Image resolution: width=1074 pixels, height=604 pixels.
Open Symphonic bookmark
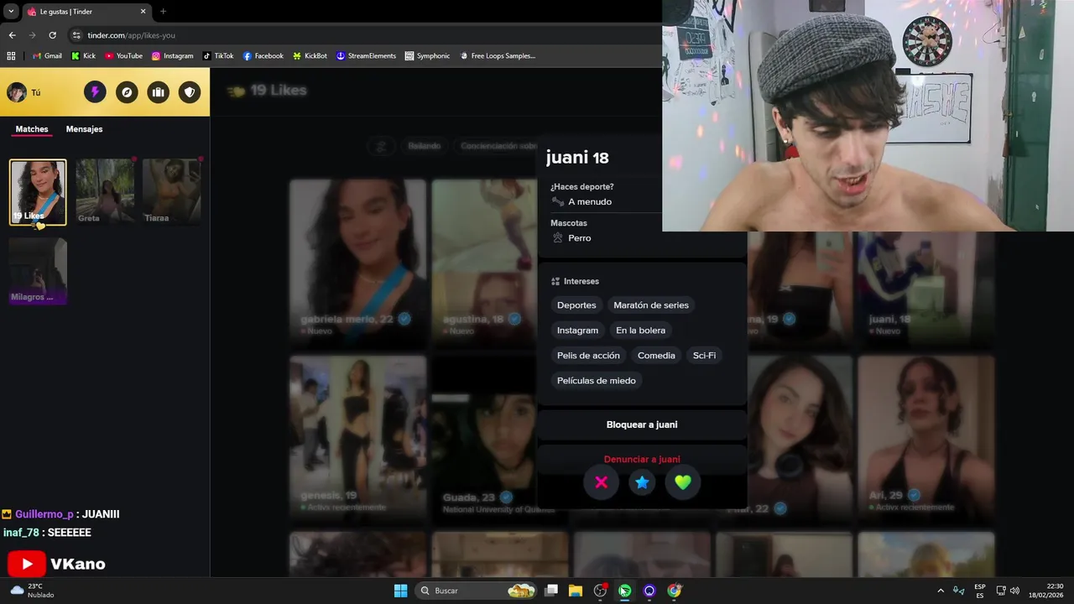[427, 56]
